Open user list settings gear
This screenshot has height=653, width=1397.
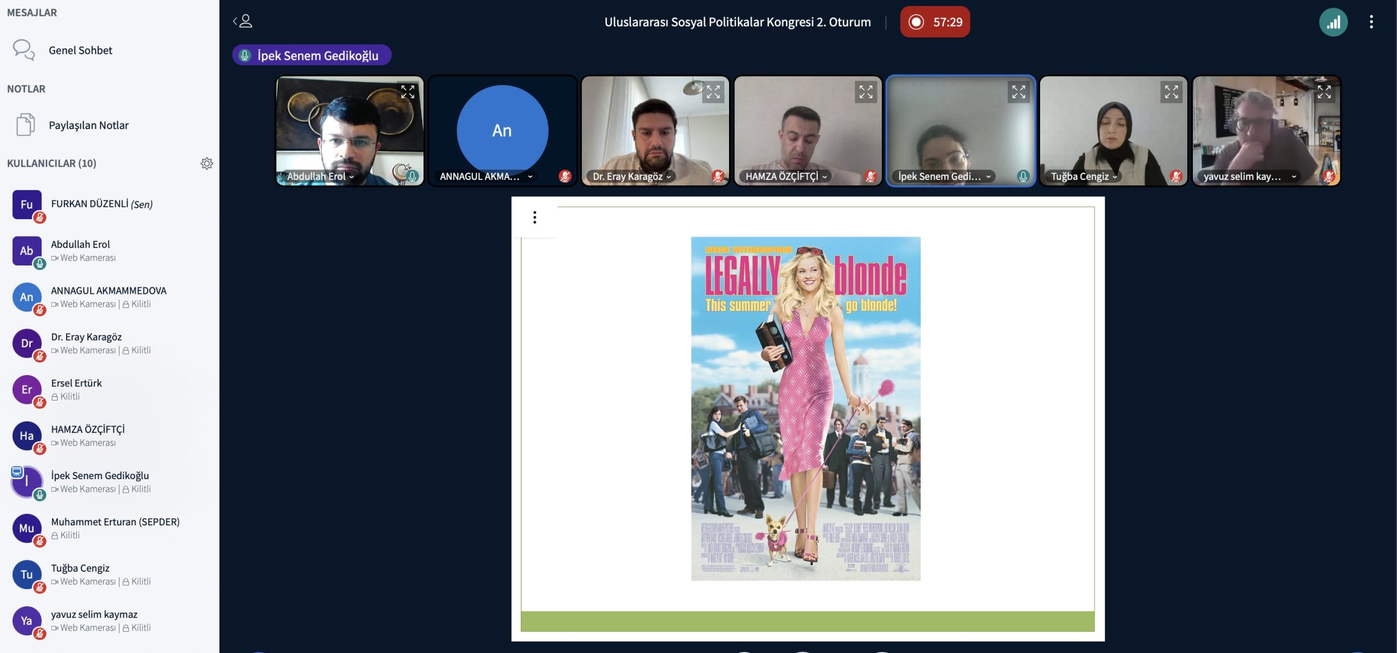click(x=207, y=164)
